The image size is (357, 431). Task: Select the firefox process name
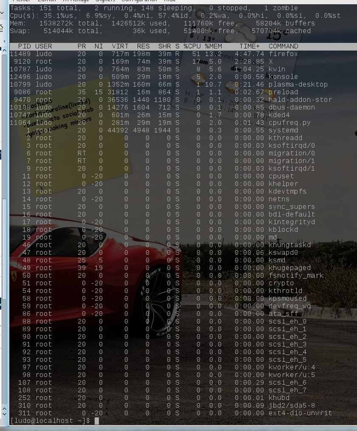tap(283, 54)
